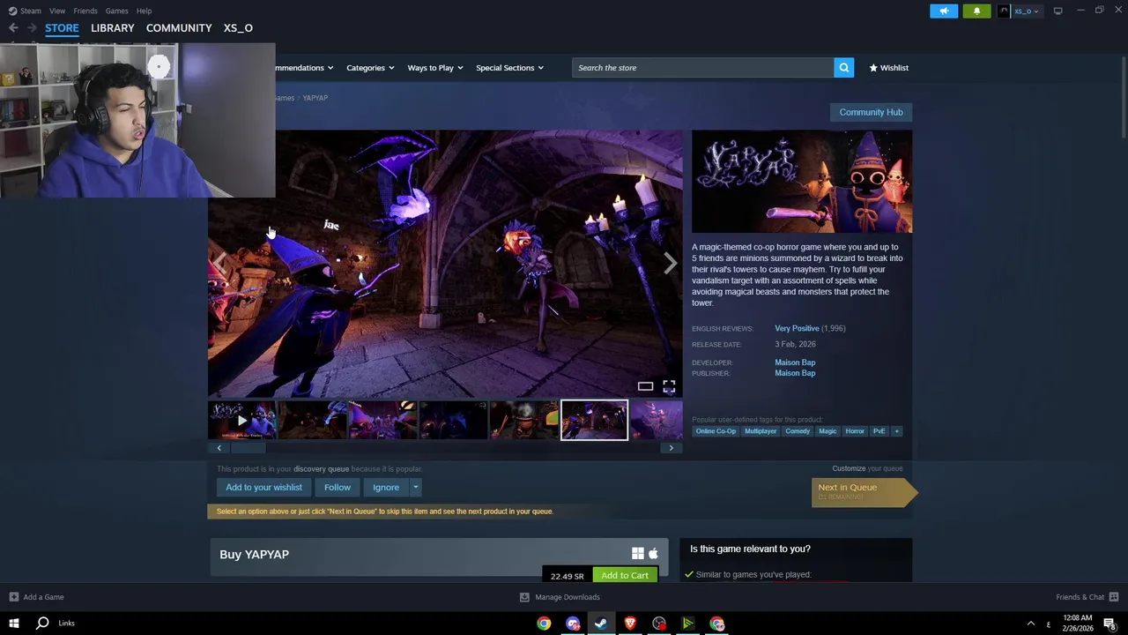1128x635 pixels.
Task: Select the third screenshot thumbnail
Action: (x=382, y=420)
